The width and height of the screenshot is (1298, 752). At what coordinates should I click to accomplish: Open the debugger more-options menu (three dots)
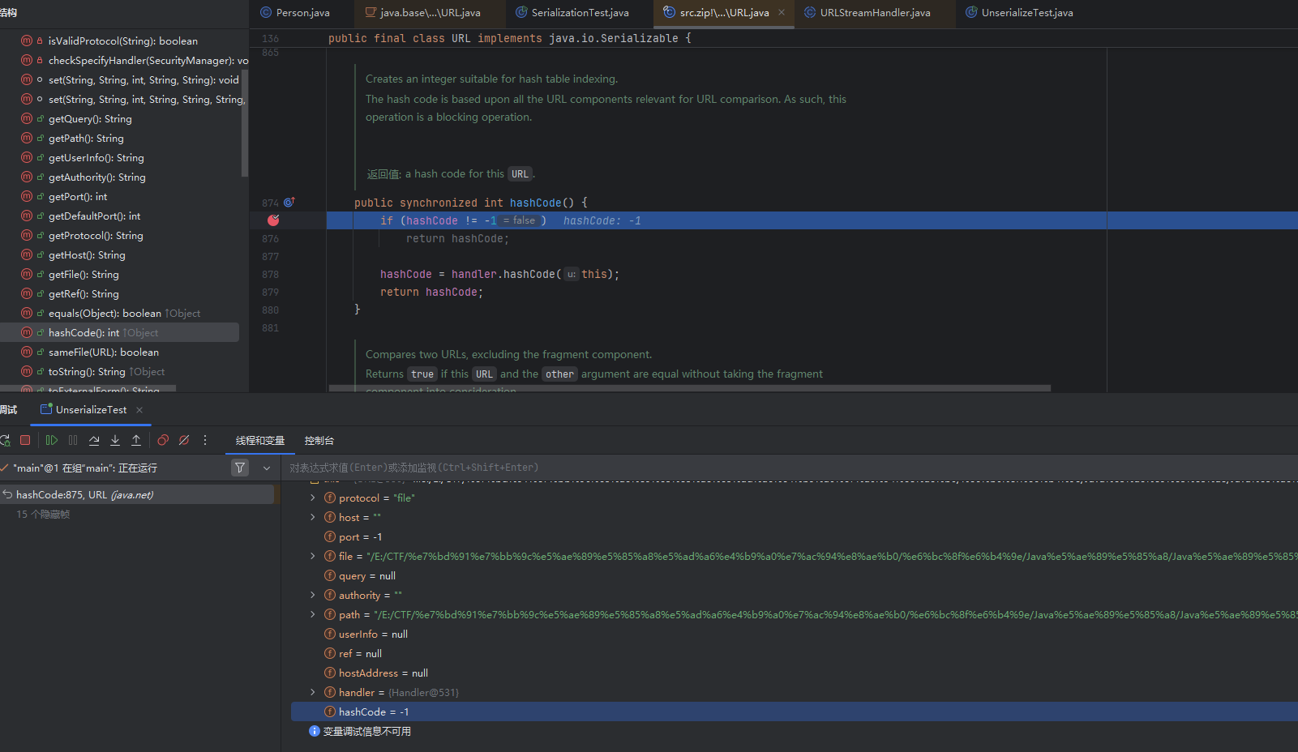(x=205, y=440)
